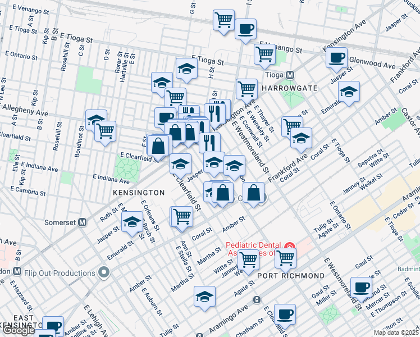The width and height of the screenshot is (420, 337).
Task: Select the grocery cart marker above Ann St
Action: pos(182,216)
